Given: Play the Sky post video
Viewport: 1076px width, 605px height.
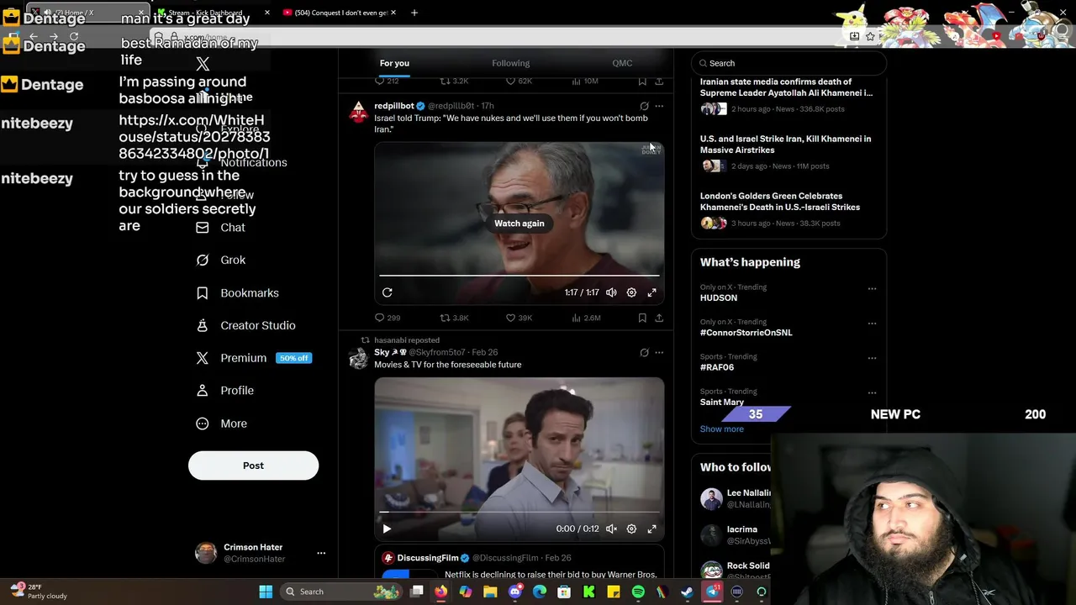Looking at the screenshot, I should tap(387, 529).
